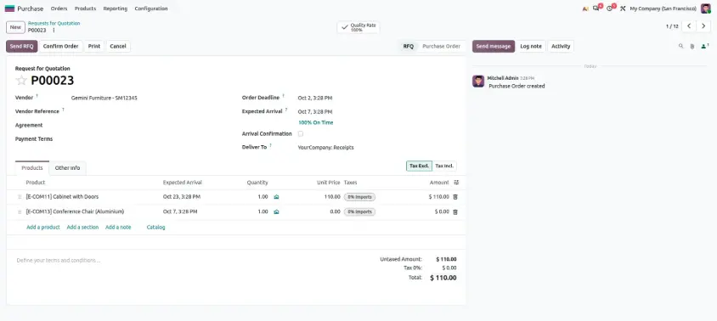Open the conversations messages icon
Viewport: 717px width, 321px height.
[x=596, y=8]
